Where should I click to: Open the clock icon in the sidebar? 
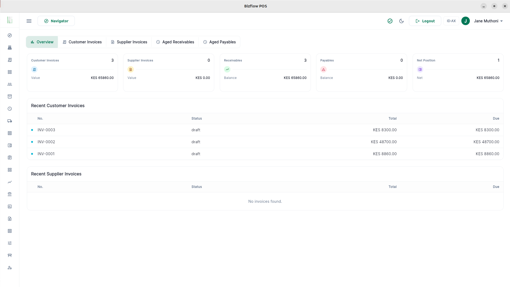[10, 109]
